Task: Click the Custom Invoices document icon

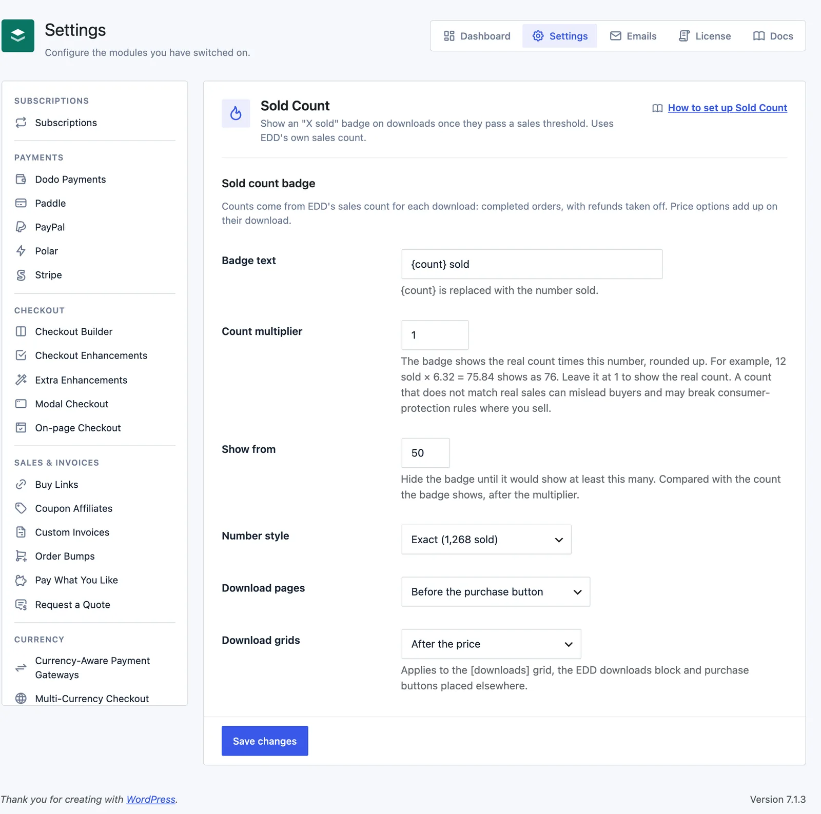Action: pos(21,532)
